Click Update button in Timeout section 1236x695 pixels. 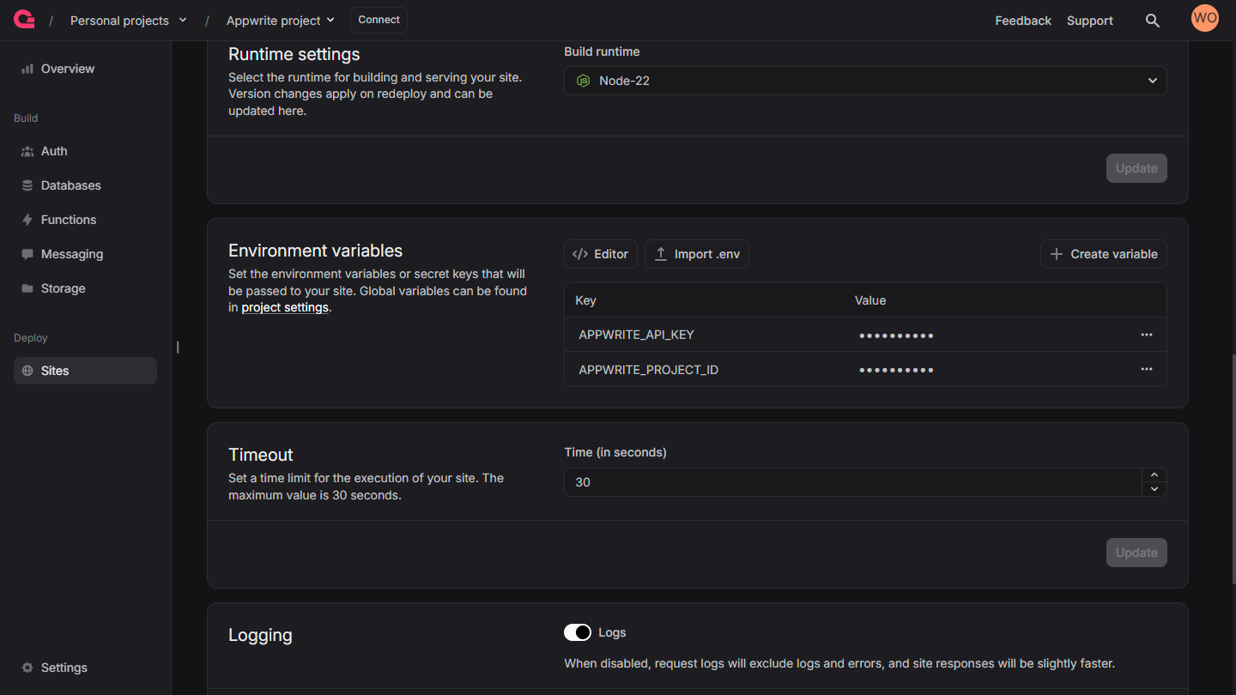coord(1136,553)
